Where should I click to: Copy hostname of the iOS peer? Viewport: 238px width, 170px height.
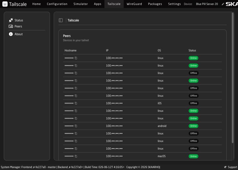pos(76,103)
